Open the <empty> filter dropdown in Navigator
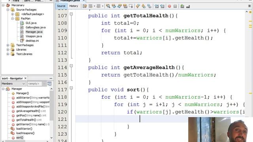 pos(37,84)
